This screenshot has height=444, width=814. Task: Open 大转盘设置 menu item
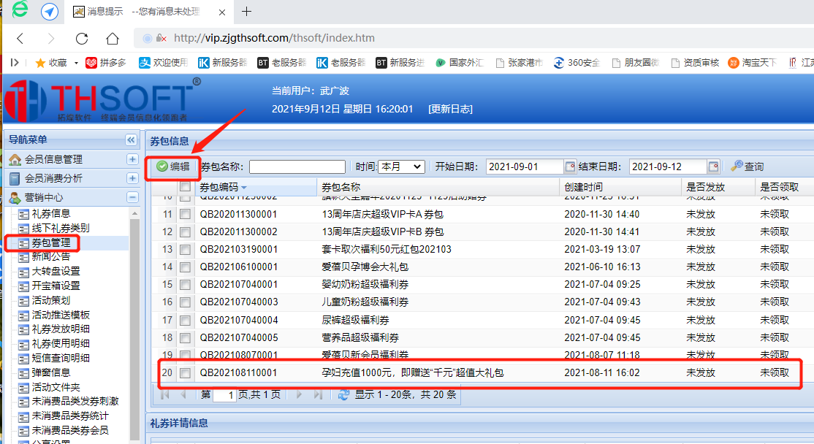click(x=56, y=271)
